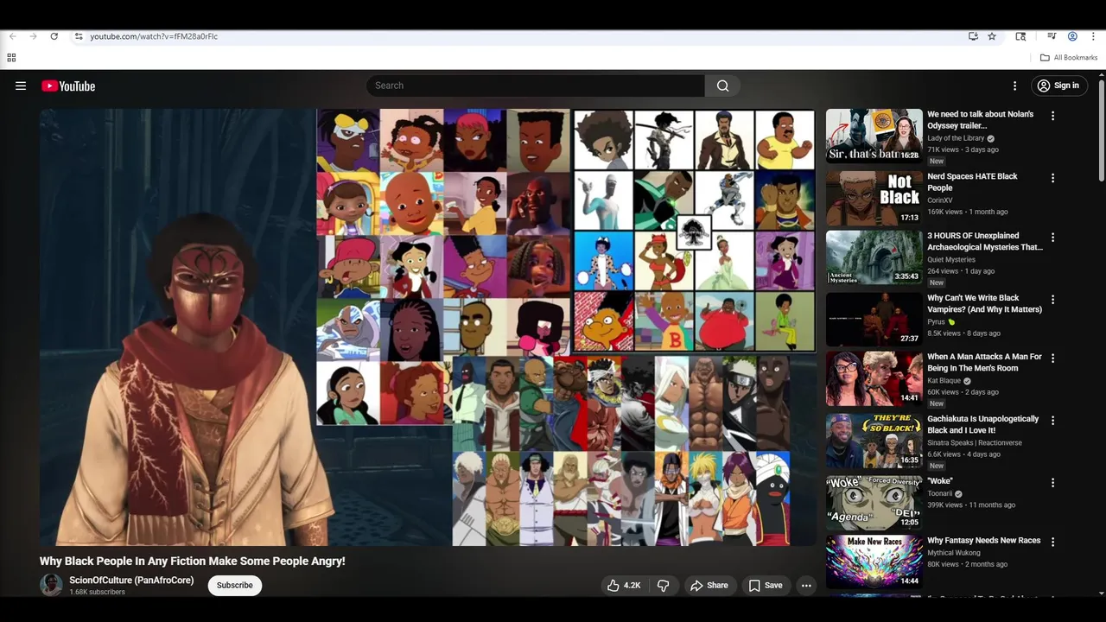Screen dimensions: 1106x622
Task: Open 'Gachiakuta Is Unapologetically Black' video title
Action: (x=983, y=424)
